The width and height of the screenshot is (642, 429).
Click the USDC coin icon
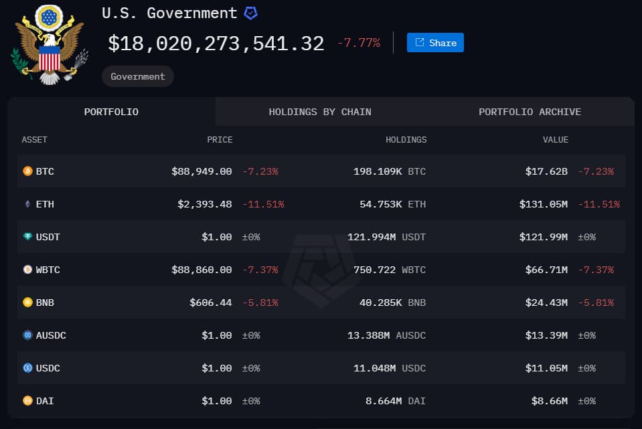[27, 368]
